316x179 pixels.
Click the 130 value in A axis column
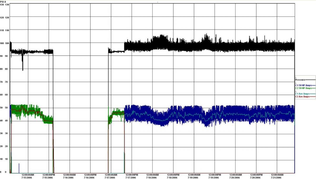pos(7,5)
